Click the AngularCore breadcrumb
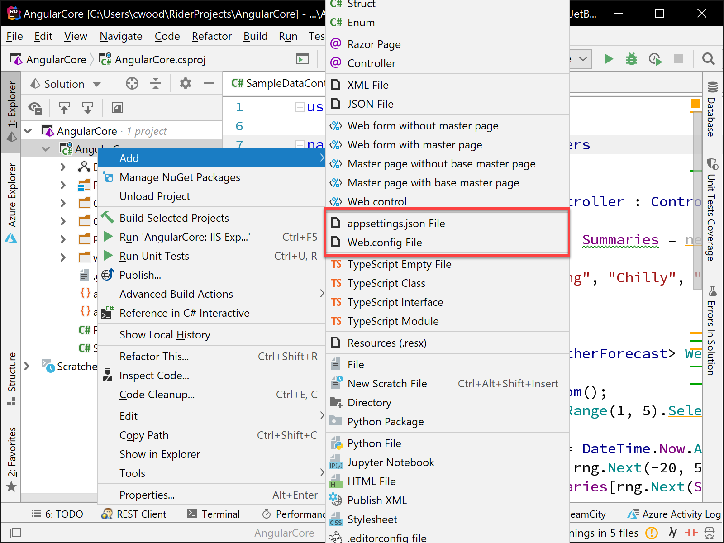 pyautogui.click(x=48, y=59)
